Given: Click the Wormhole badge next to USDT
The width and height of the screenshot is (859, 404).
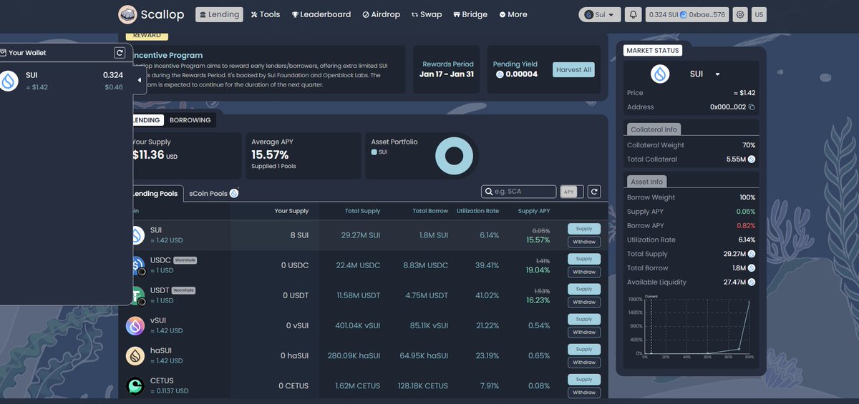Looking at the screenshot, I should click(184, 290).
